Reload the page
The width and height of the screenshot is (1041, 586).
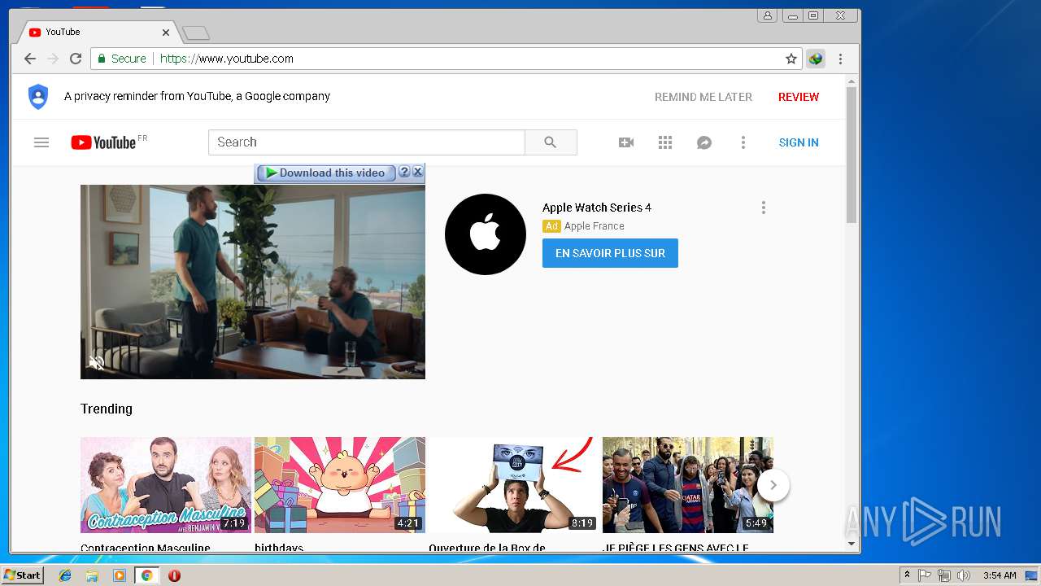pyautogui.click(x=76, y=59)
